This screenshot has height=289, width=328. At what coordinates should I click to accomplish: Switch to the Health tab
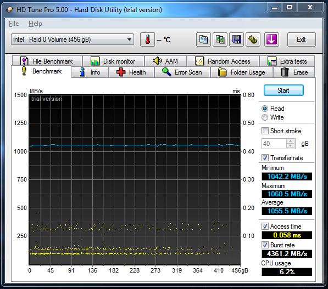pyautogui.click(x=131, y=72)
